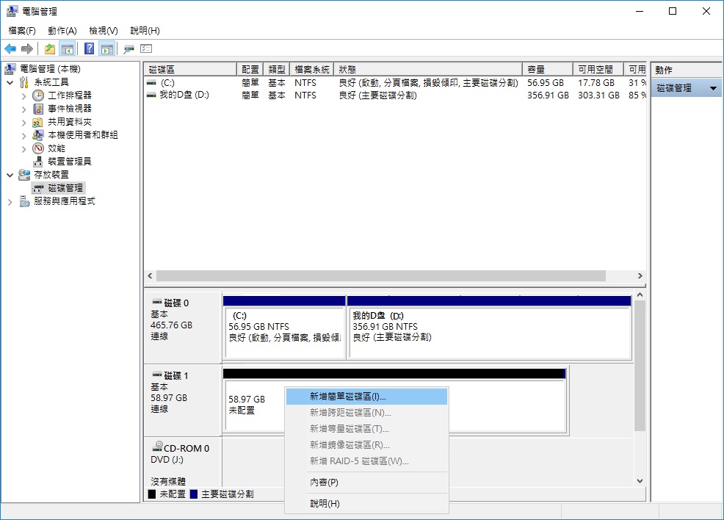Click the 本機使用者和群組 icon
This screenshot has width=724, height=520.
coord(38,135)
